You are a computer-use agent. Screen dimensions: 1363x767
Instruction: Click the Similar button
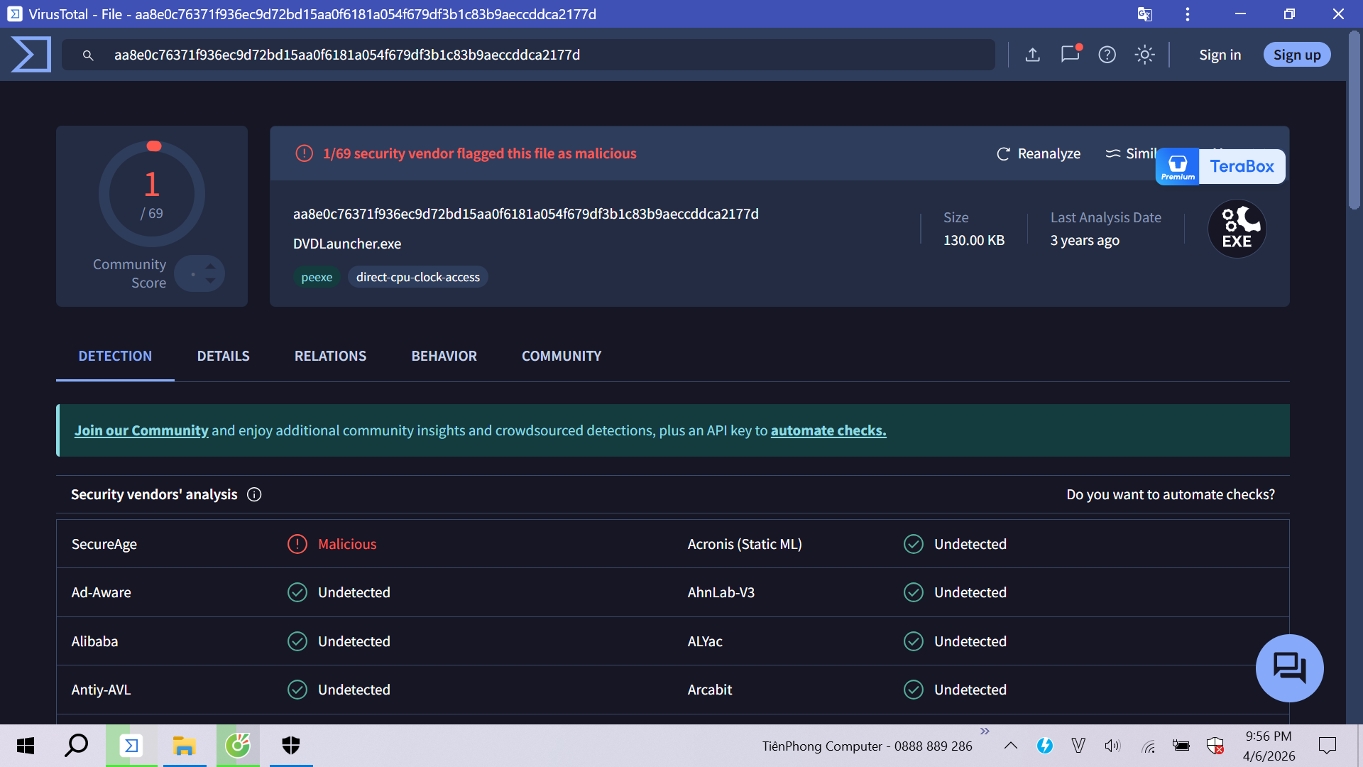tap(1131, 153)
